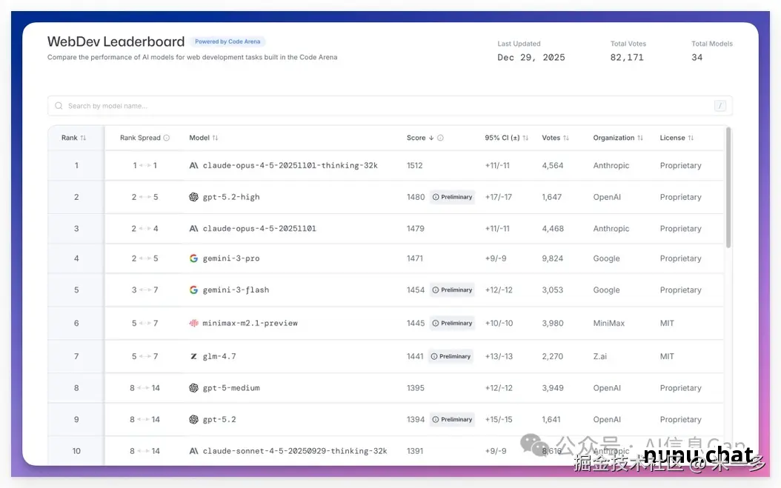
Task: Sort by Votes column arrows
Action: (x=566, y=138)
